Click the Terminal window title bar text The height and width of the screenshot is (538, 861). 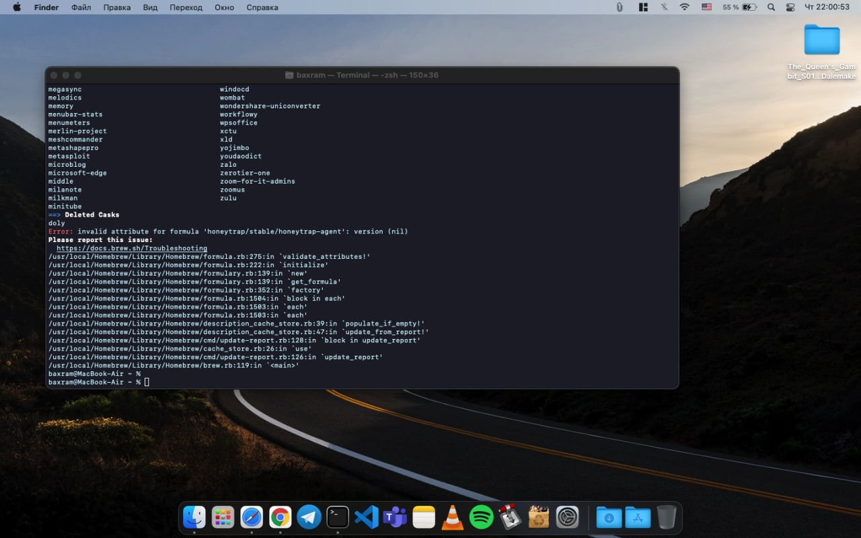(x=367, y=75)
